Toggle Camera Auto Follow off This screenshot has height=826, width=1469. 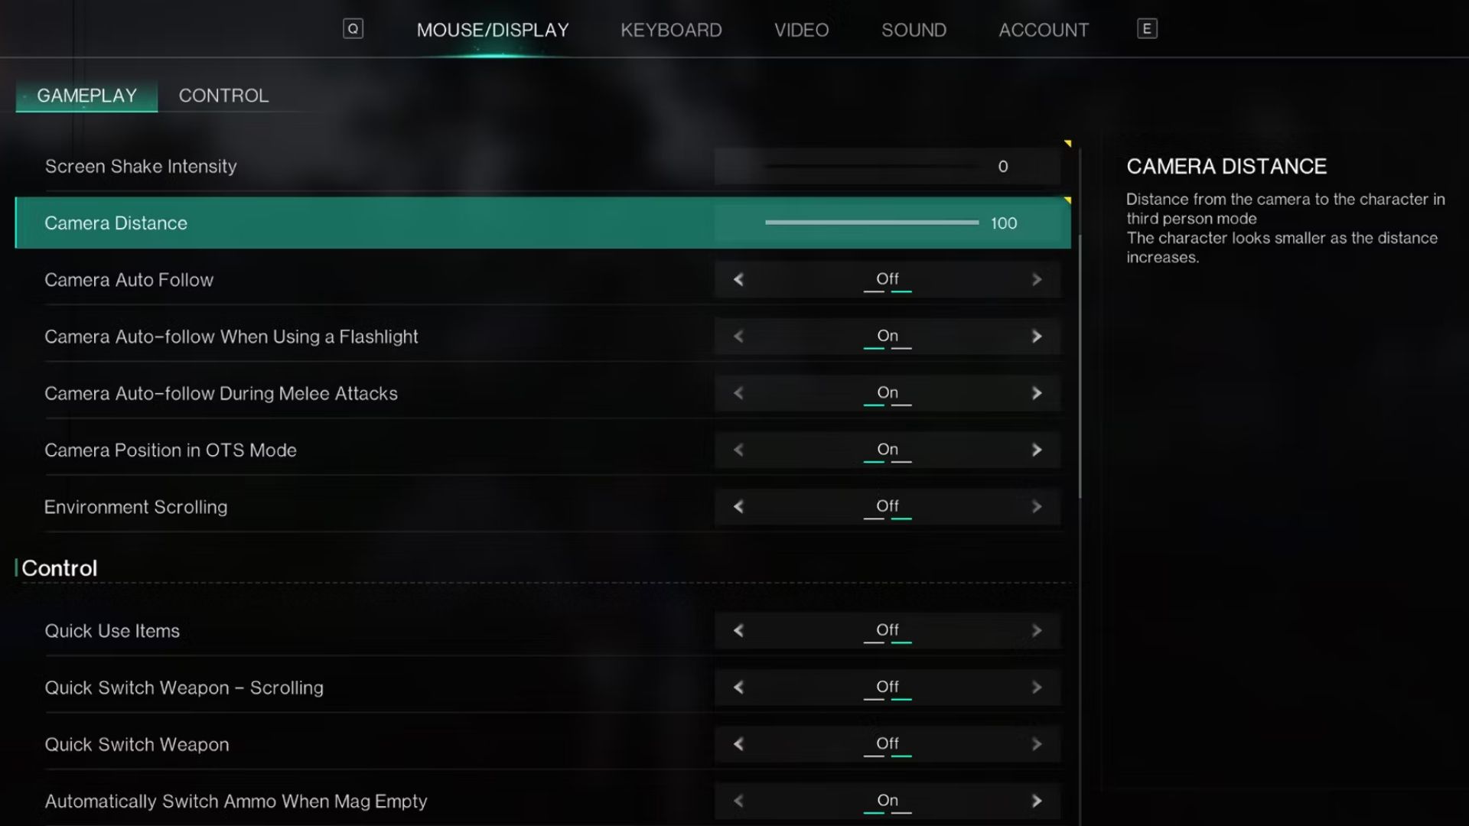tap(886, 278)
